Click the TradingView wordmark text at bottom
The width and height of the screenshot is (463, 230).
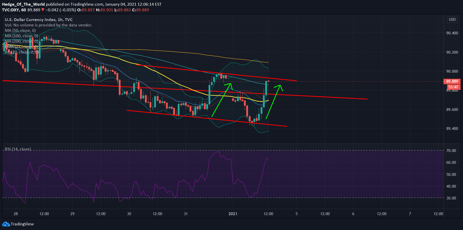(22, 224)
